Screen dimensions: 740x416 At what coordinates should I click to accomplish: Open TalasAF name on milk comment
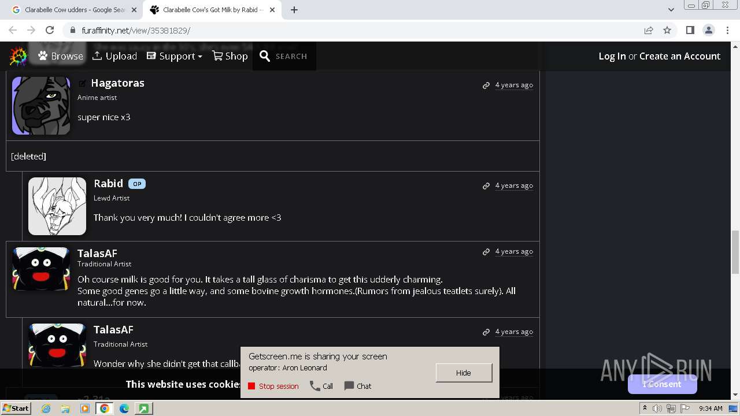[97, 254]
